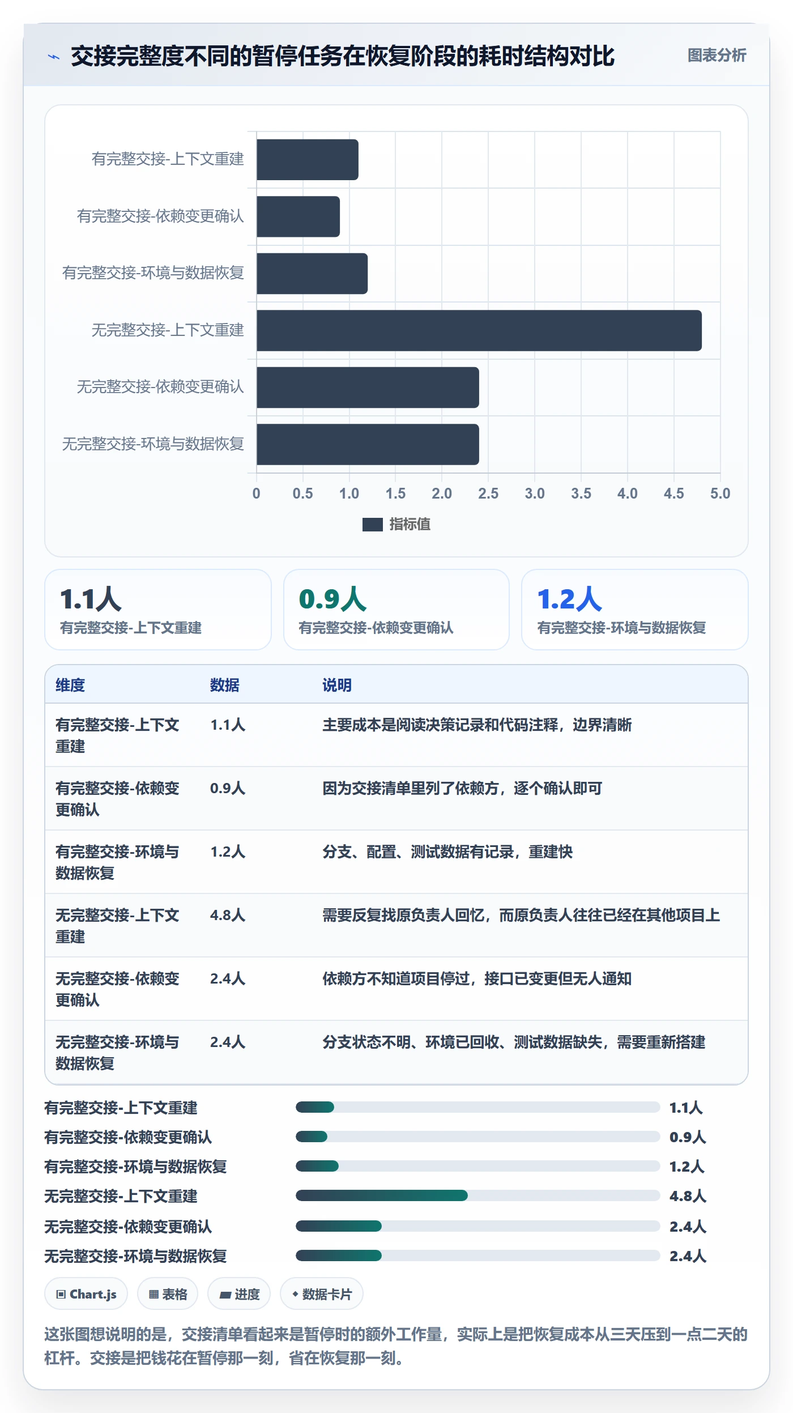Click the 有完整交接-上下文重建 chart bar
Image resolution: width=793 pixels, height=1413 pixels.
pyautogui.click(x=308, y=160)
